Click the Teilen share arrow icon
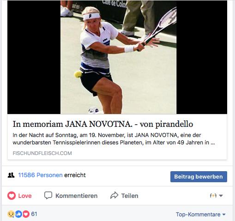 click(x=114, y=195)
